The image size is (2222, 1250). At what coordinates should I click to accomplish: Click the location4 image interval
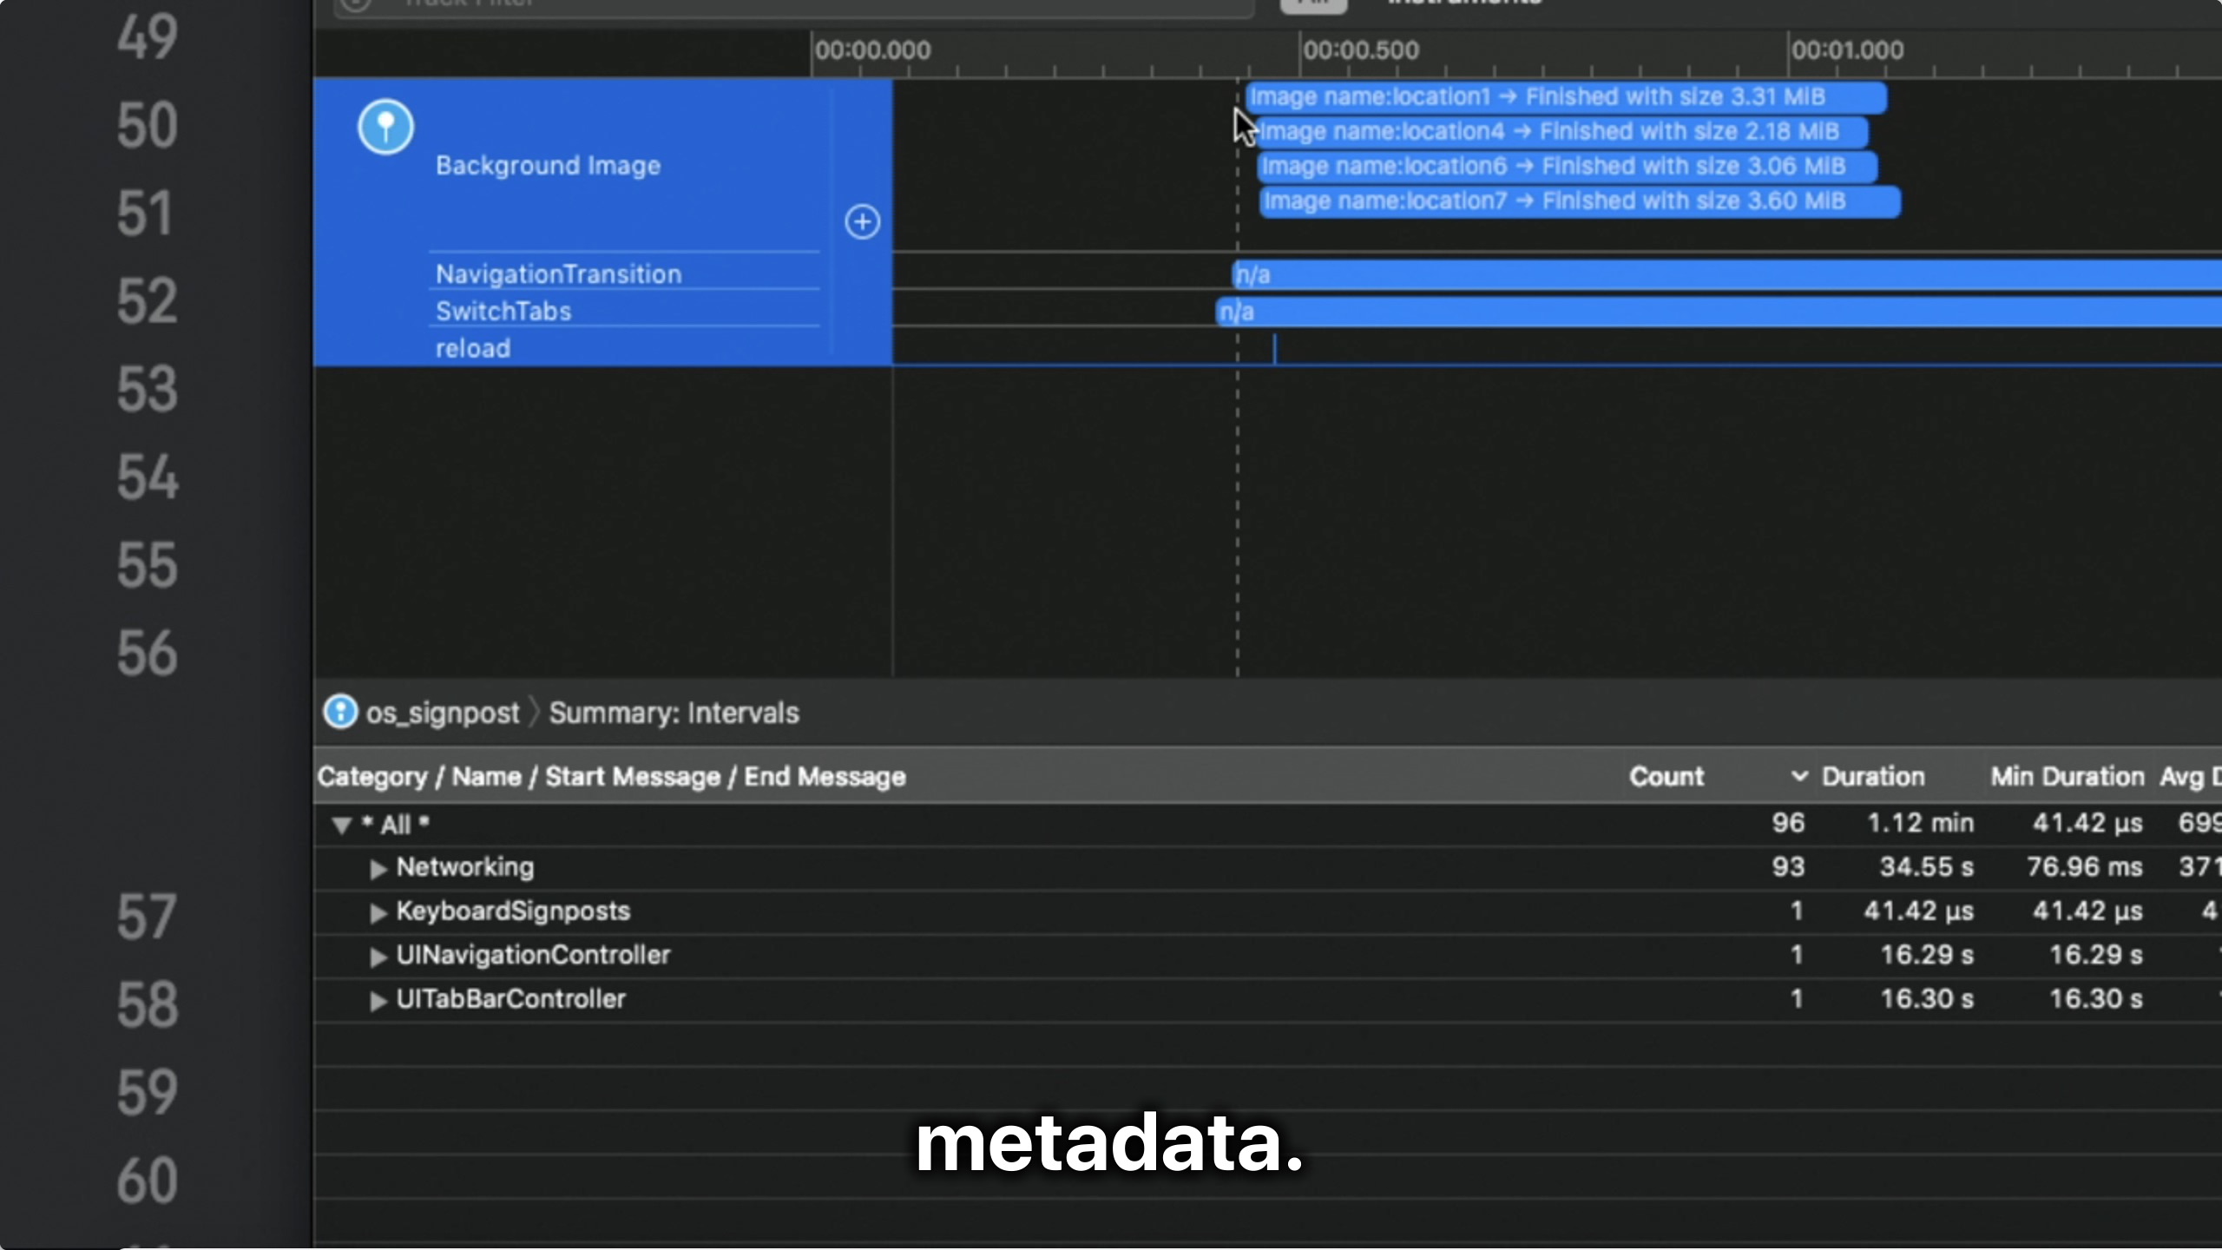tap(1561, 132)
